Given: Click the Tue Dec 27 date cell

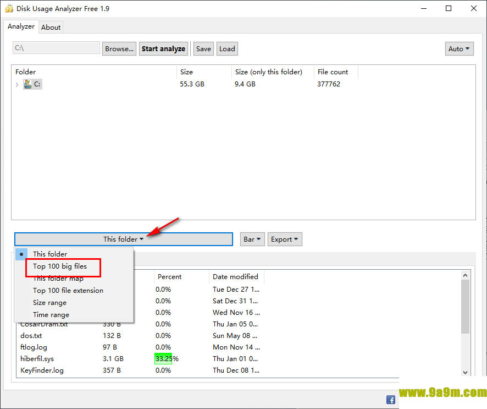Looking at the screenshot, I should tap(236, 290).
